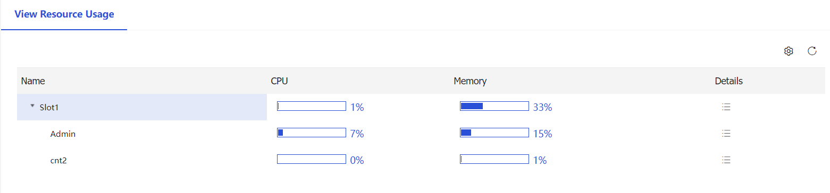Screen dimensions: 830x193
Task: Select the View Resource Usage tab
Action: tap(64, 14)
